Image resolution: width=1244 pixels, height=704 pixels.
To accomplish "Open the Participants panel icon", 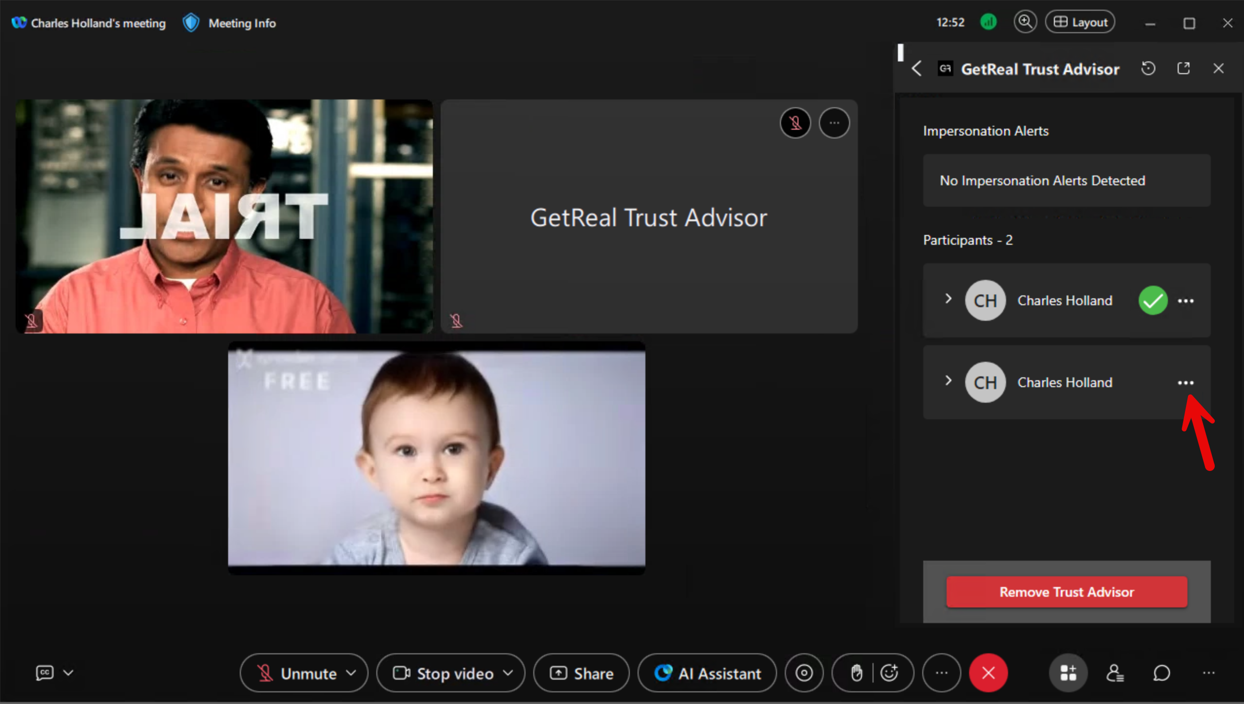I will click(x=1114, y=673).
